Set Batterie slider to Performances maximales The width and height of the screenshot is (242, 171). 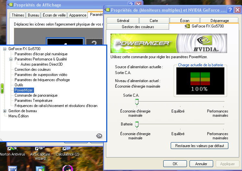pyautogui.click(x=223, y=124)
